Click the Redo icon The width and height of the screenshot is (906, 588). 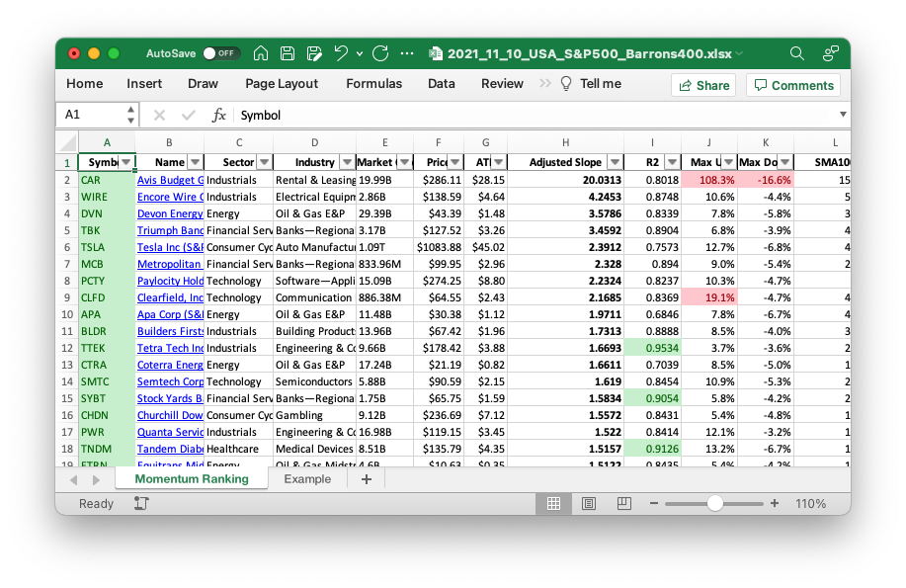point(379,53)
